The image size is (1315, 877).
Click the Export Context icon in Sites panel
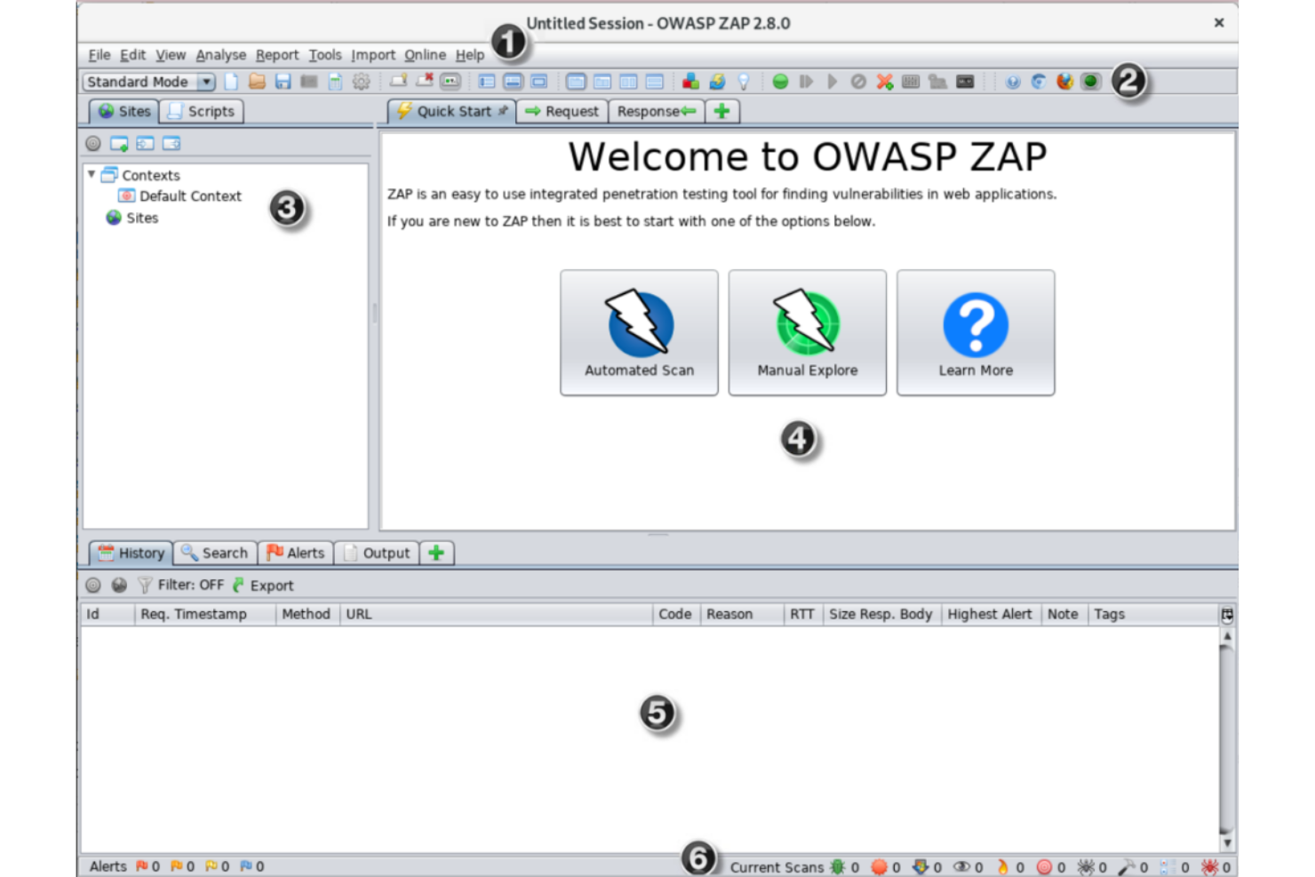171,143
